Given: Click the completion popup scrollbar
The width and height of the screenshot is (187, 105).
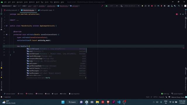Looking at the screenshot, I should pyautogui.click(x=86, y=50).
